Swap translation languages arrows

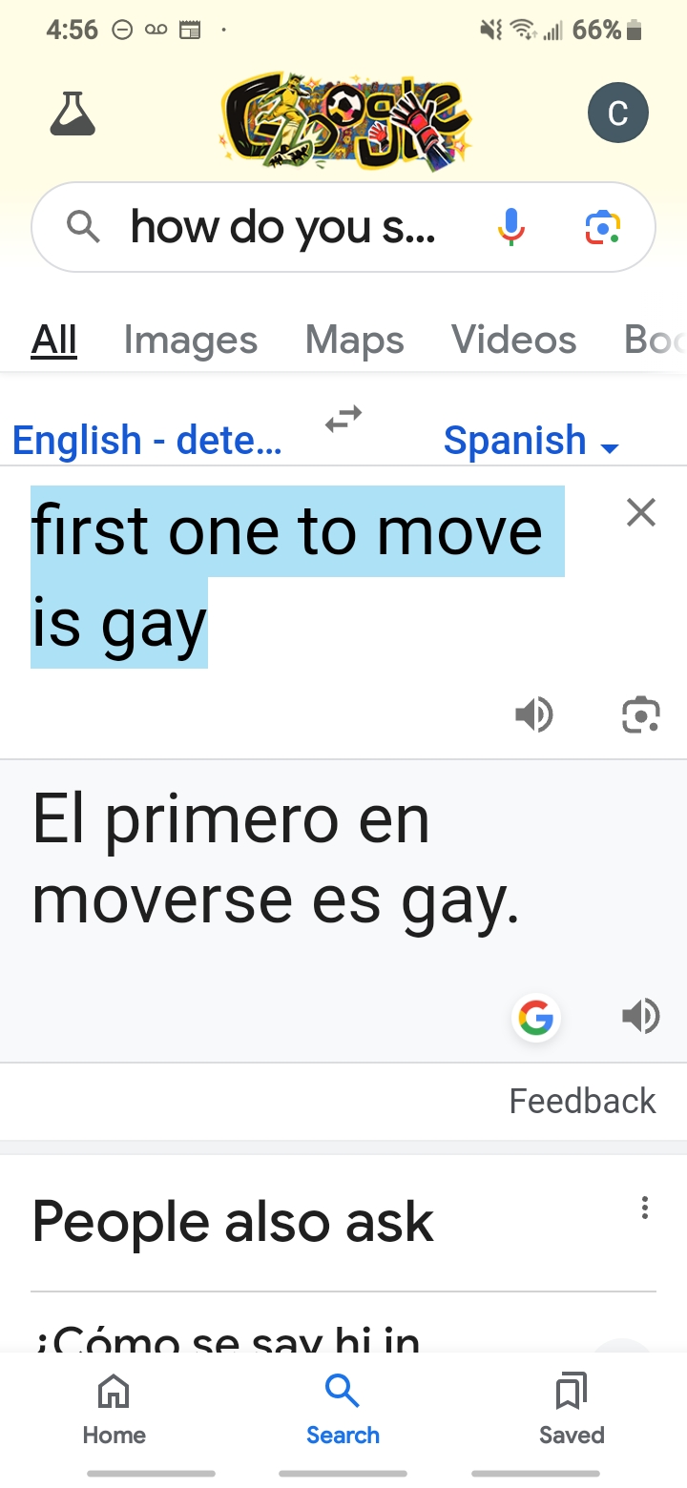(343, 419)
